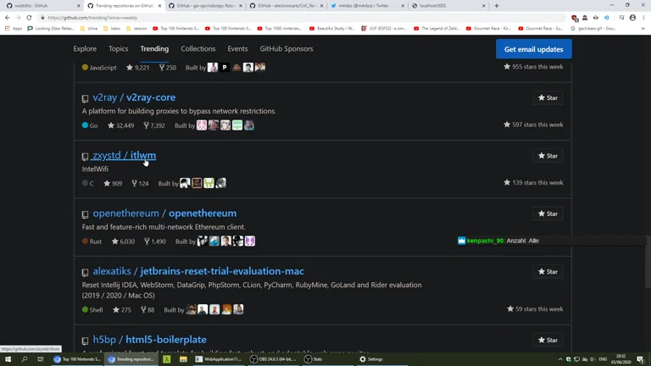View 1,490 forks of openethereum
The image size is (651, 366).
tap(155, 241)
